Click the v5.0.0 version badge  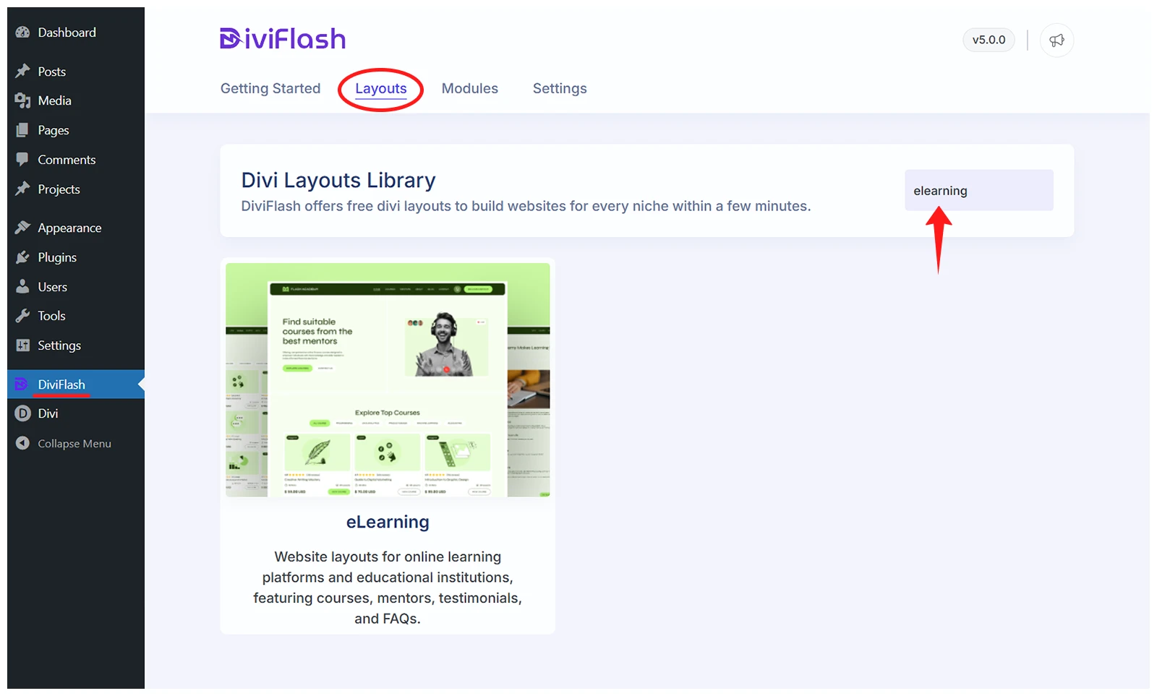click(x=989, y=40)
